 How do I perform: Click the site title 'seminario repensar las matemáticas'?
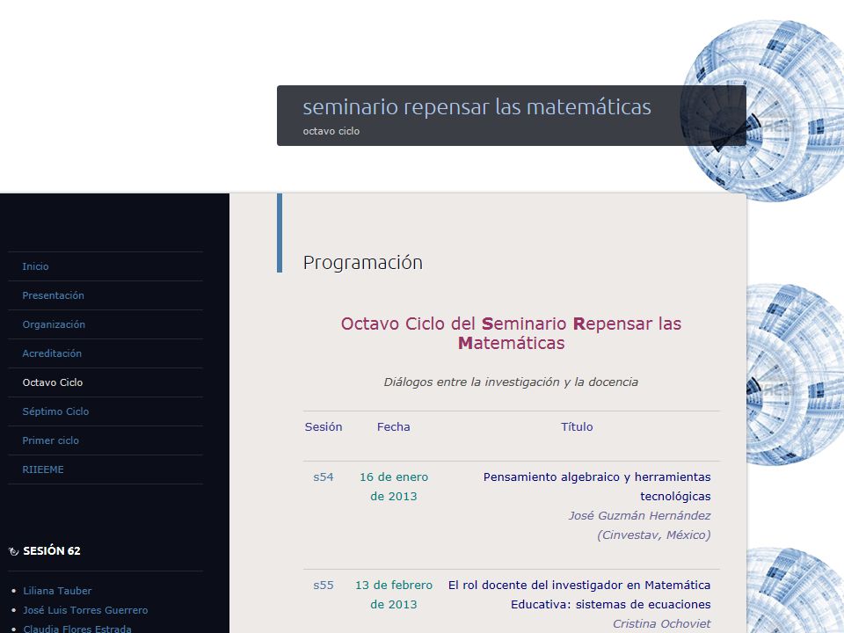tap(477, 107)
